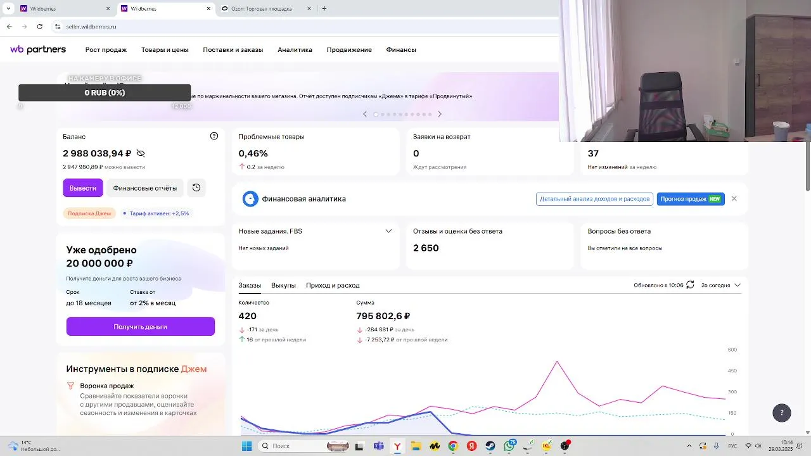Image resolution: width=811 pixels, height=456 pixels.
Task: Open the withdrawal history clock icon
Action: pyautogui.click(x=196, y=187)
